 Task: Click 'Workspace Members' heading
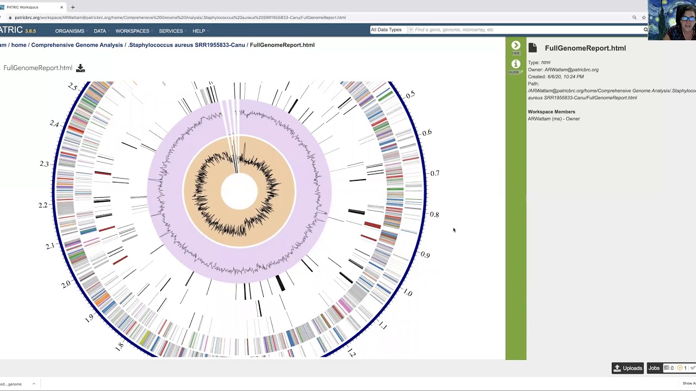[x=551, y=112]
